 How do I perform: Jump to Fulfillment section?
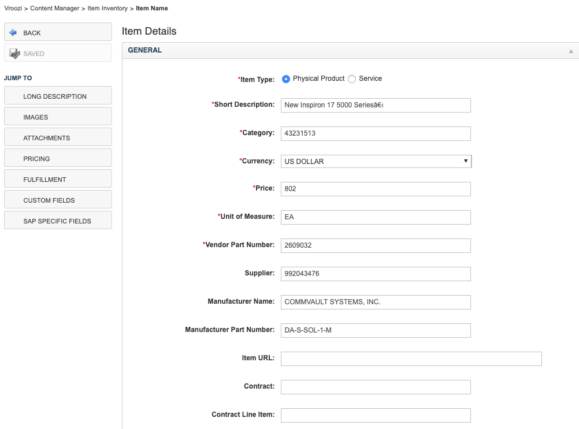pyautogui.click(x=58, y=178)
